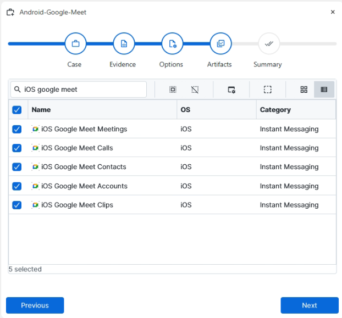
Task: Click Google Meet icon in Contacts row
Action: pos(35,167)
